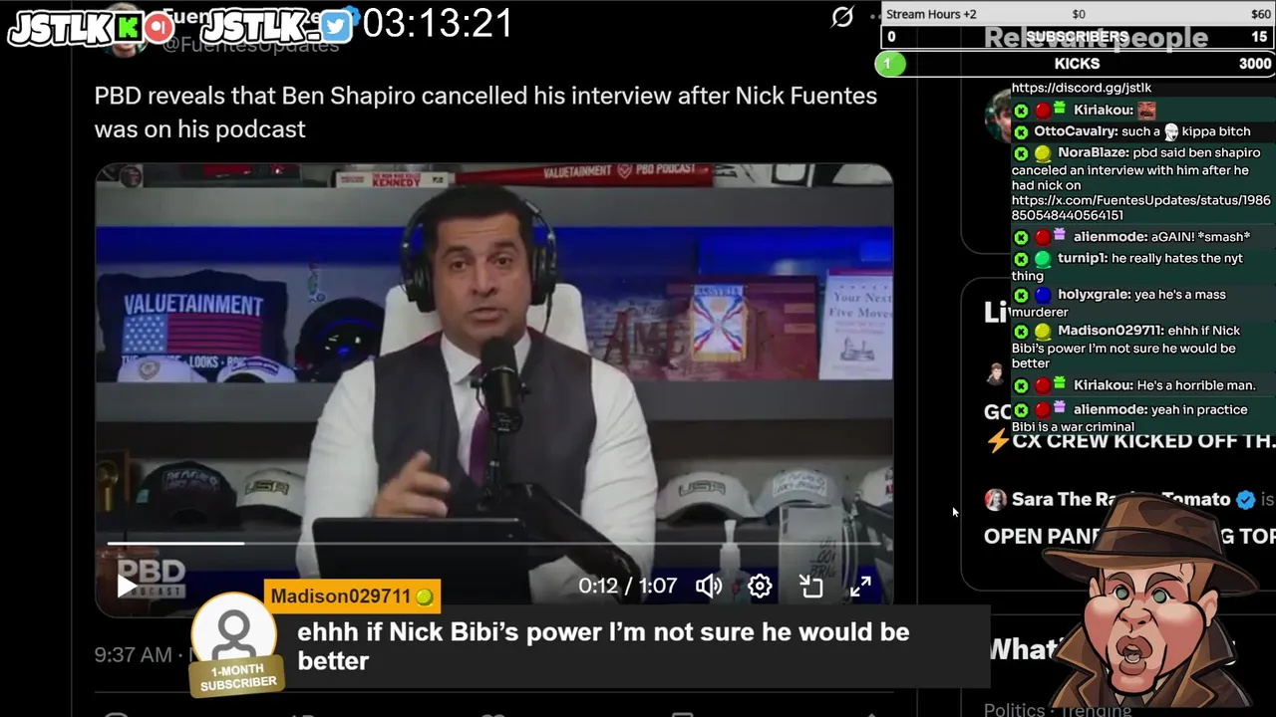1276x717 pixels.
Task: Click the 9:37 AM tweet timestamp
Action: (133, 655)
